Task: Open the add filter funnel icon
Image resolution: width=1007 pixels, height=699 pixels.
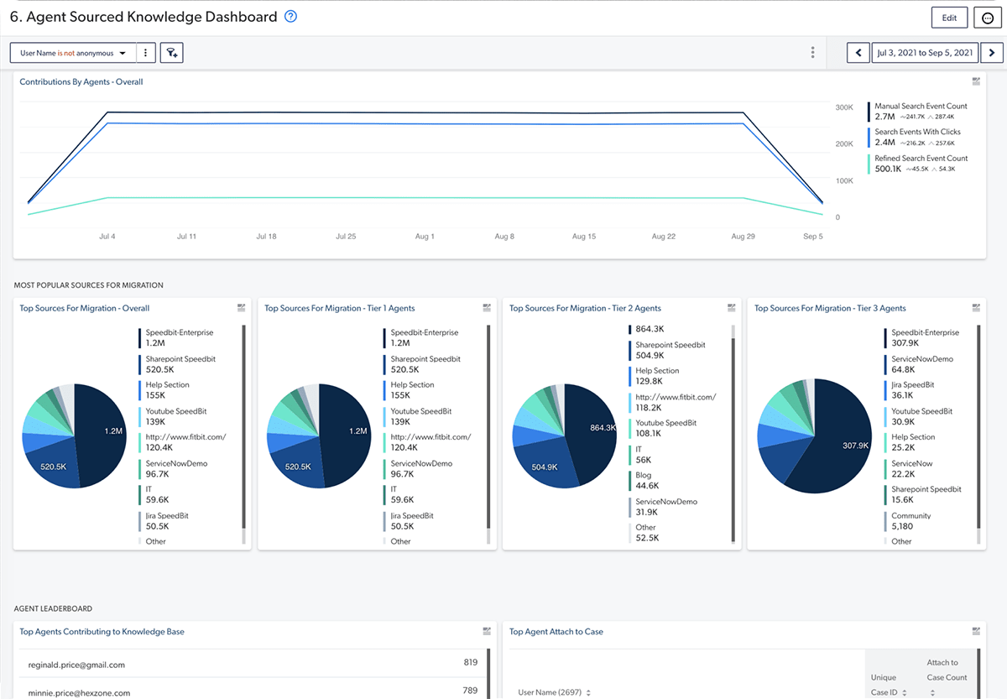Action: [171, 53]
